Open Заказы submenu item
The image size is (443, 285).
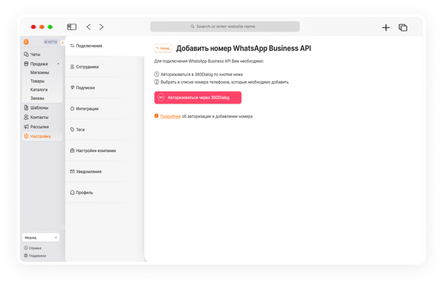tap(37, 98)
